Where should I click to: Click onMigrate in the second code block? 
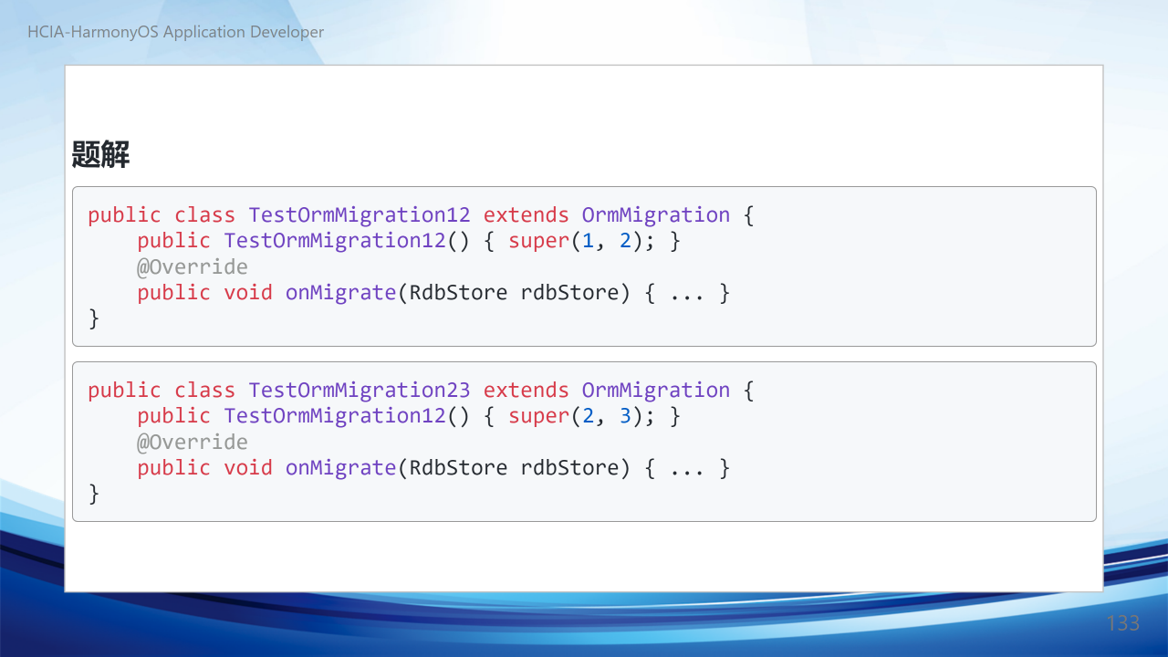click(340, 468)
